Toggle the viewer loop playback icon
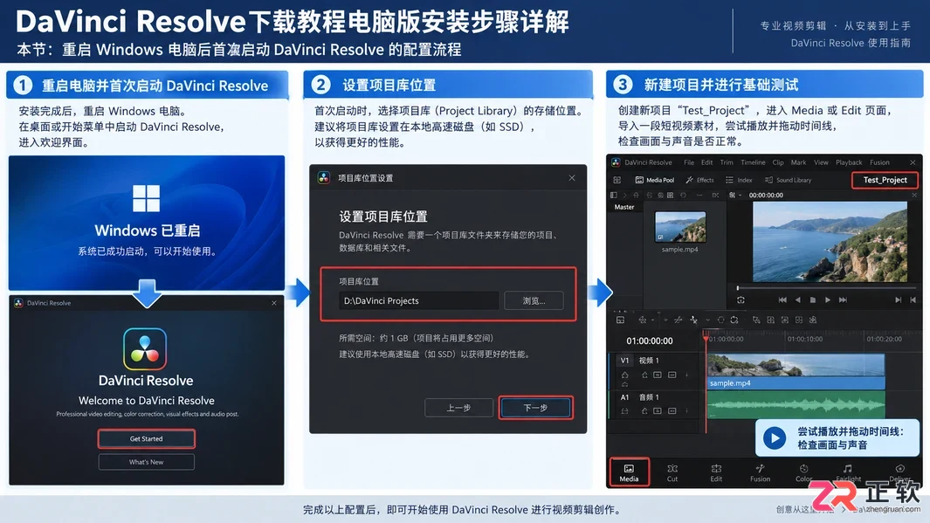 tap(741, 300)
